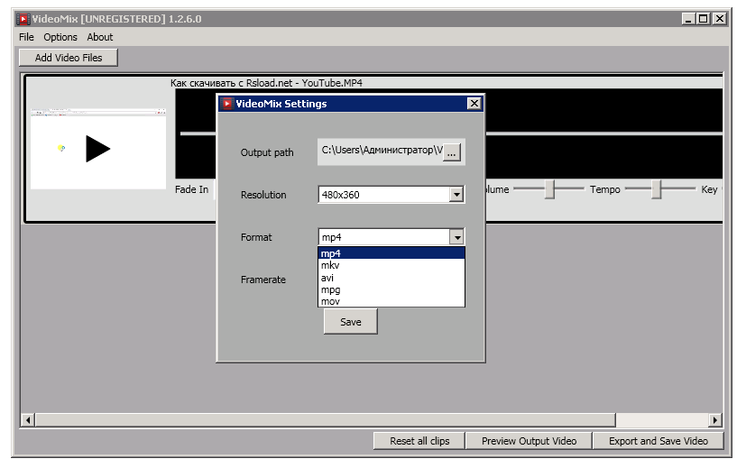746x468 pixels.
Task: Click the VideoMix app icon in title bar
Action: coord(23,19)
